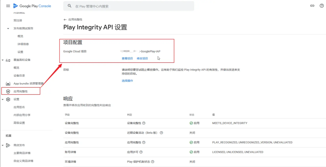Open the hamburger navigation menu
The width and height of the screenshot is (326, 167).
pyautogui.click(x=8, y=6)
